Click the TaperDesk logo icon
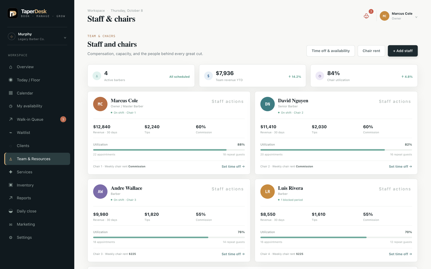The image size is (431, 269). pos(13,13)
